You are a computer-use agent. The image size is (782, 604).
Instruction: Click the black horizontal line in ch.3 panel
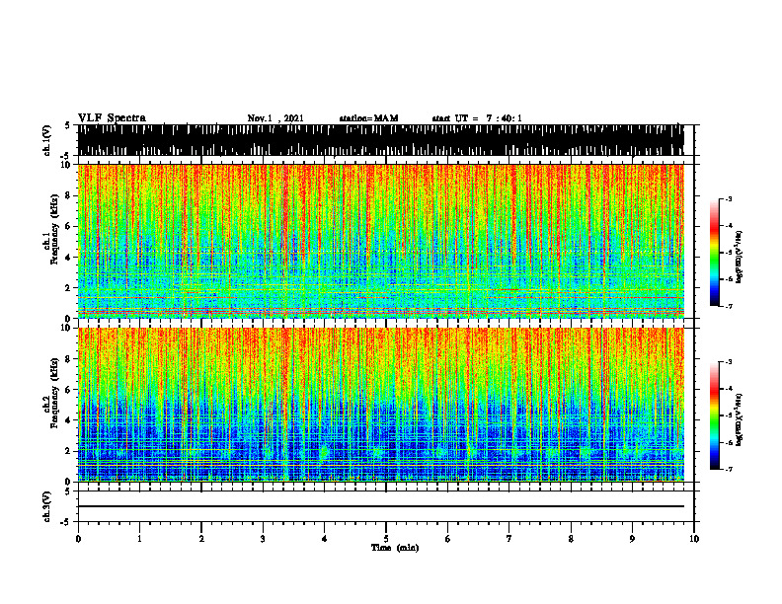pos(380,506)
